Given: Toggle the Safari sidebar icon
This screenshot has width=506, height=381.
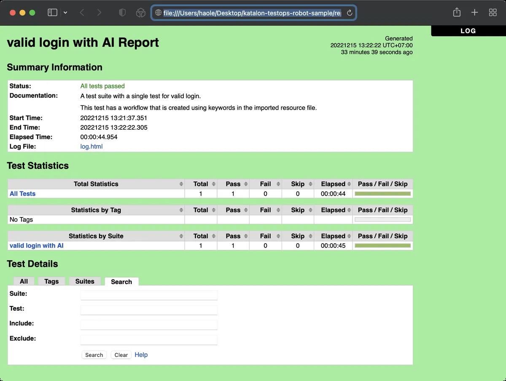Looking at the screenshot, I should (x=52, y=12).
